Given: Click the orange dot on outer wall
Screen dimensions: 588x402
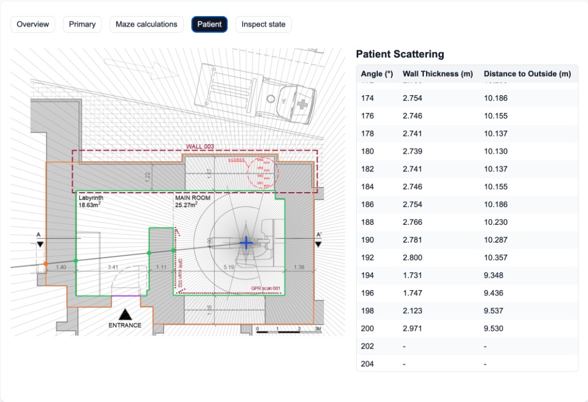Looking at the screenshot, I should (x=46, y=264).
